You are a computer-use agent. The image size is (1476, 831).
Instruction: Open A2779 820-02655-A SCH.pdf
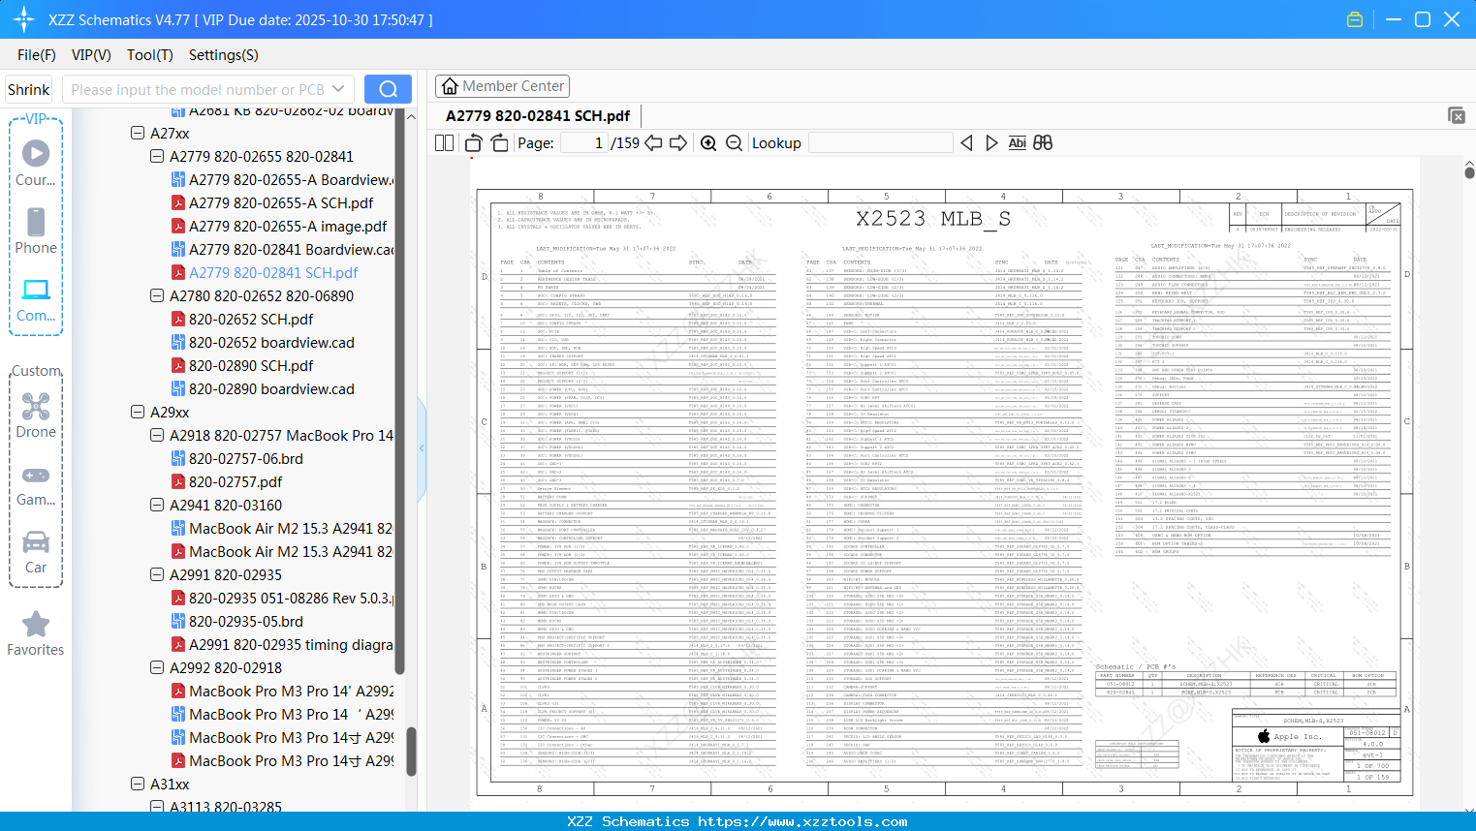click(281, 202)
